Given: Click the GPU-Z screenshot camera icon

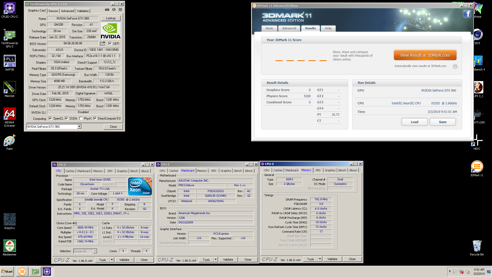Looking at the screenshot, I should (x=107, y=10).
